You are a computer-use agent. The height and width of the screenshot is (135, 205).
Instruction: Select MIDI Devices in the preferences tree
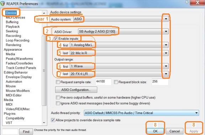[x=15, y=17]
